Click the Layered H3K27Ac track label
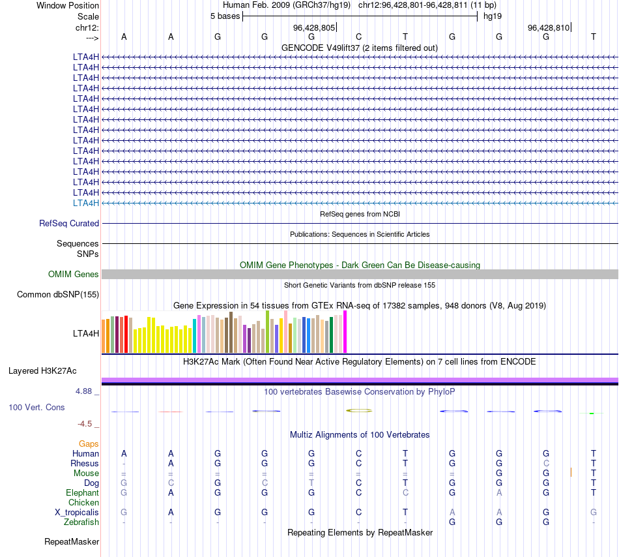This screenshot has width=619, height=557. (x=42, y=371)
